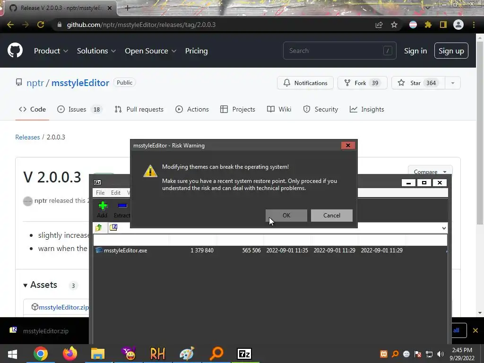Close the Chrome download bar
The height and width of the screenshot is (363, 484).
click(x=475, y=330)
